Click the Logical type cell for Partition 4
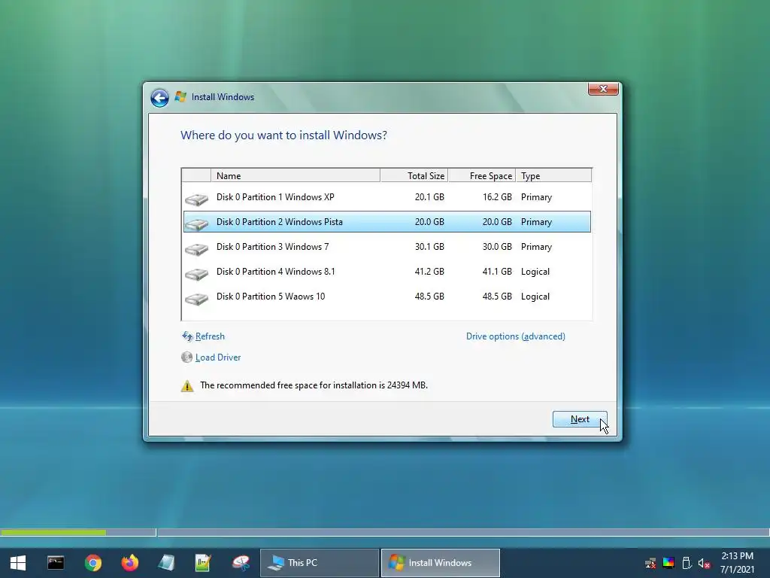 tap(535, 271)
